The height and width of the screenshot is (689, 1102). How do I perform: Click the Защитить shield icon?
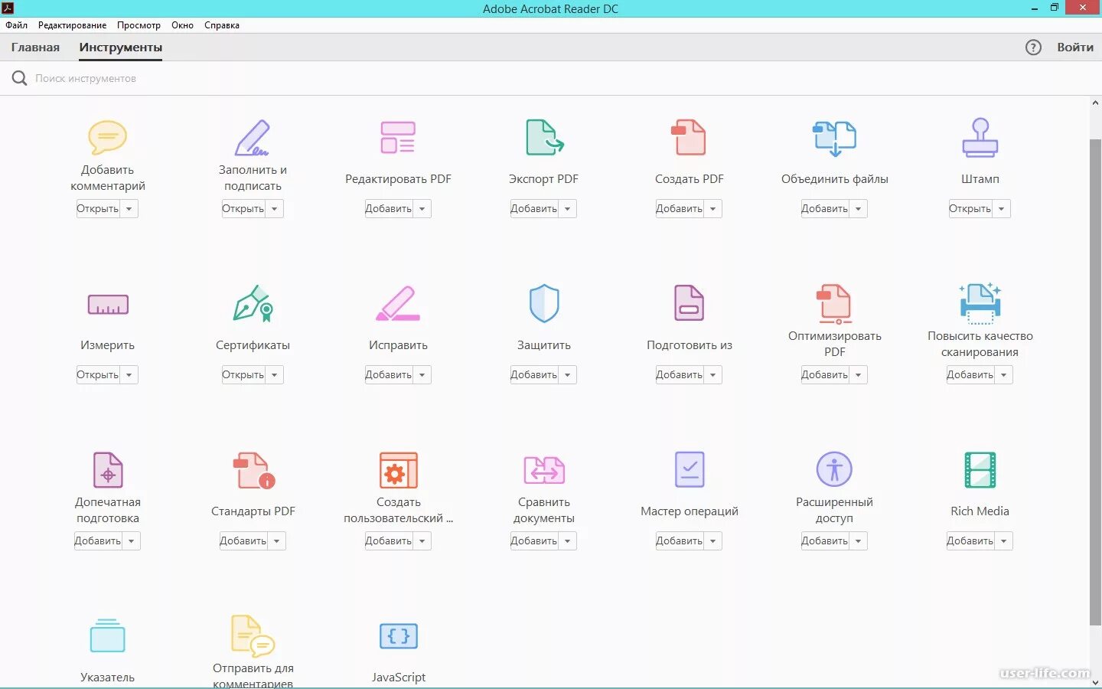point(544,304)
